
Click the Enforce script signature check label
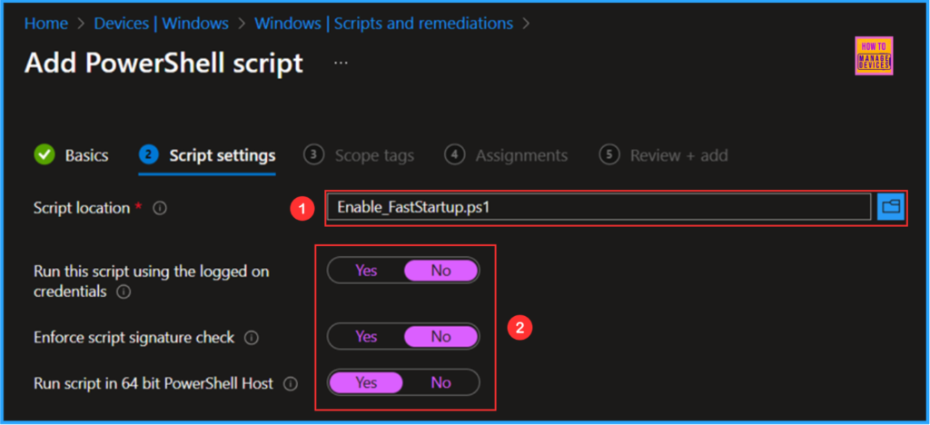pyautogui.click(x=134, y=338)
